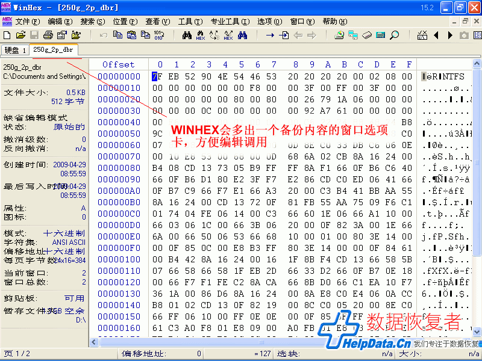The image size is (482, 361).
Task: Open the 选项(O) menu
Action: 269,22
